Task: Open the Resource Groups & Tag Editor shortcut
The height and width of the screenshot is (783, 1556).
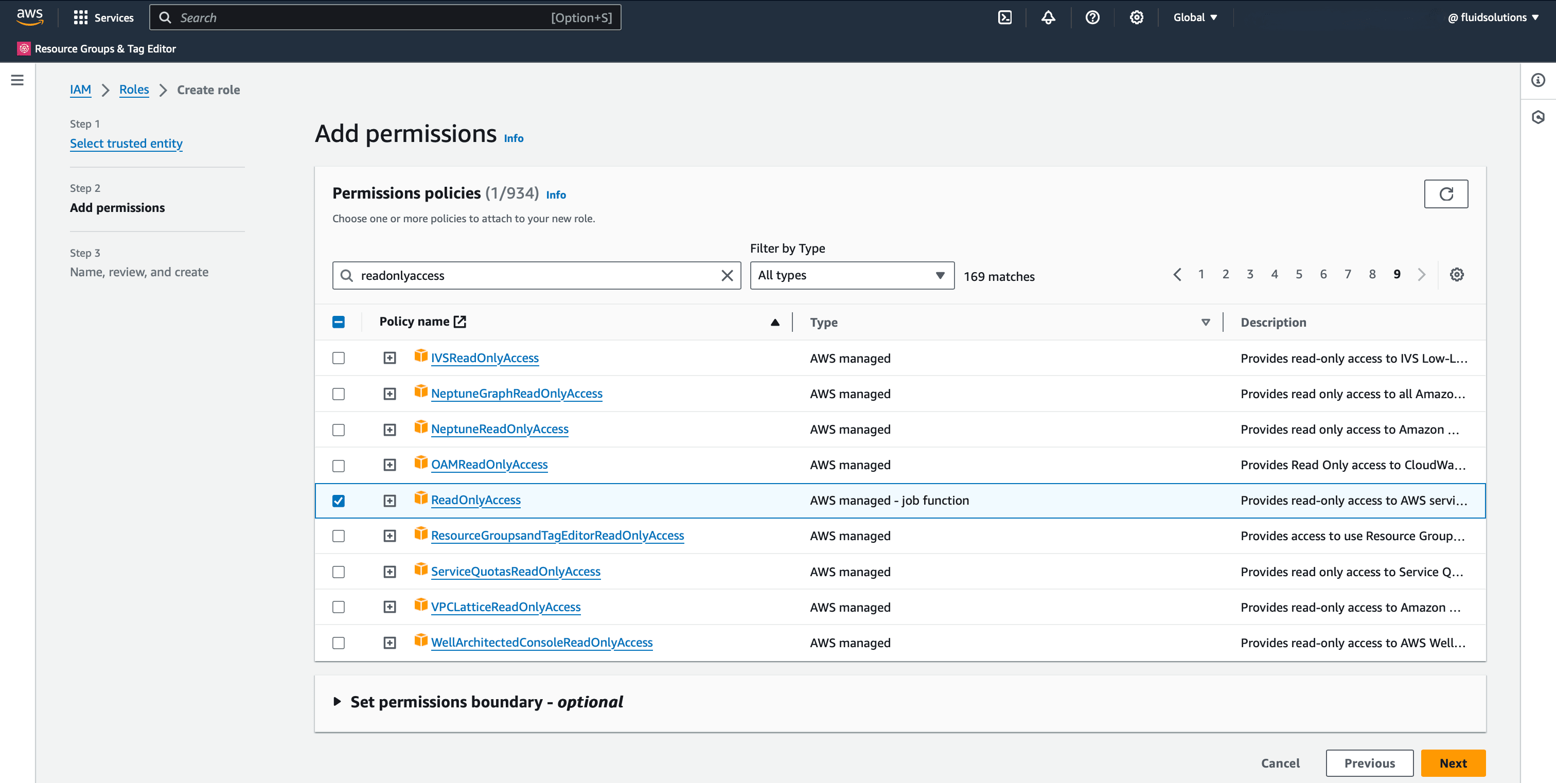Action: (97, 49)
